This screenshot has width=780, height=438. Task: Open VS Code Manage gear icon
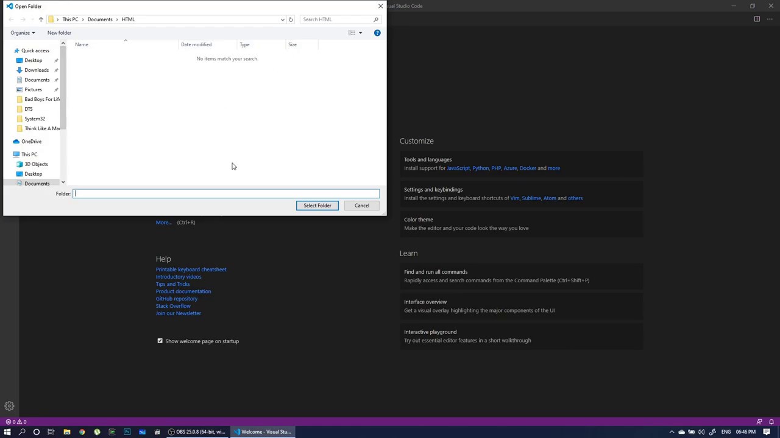point(9,406)
